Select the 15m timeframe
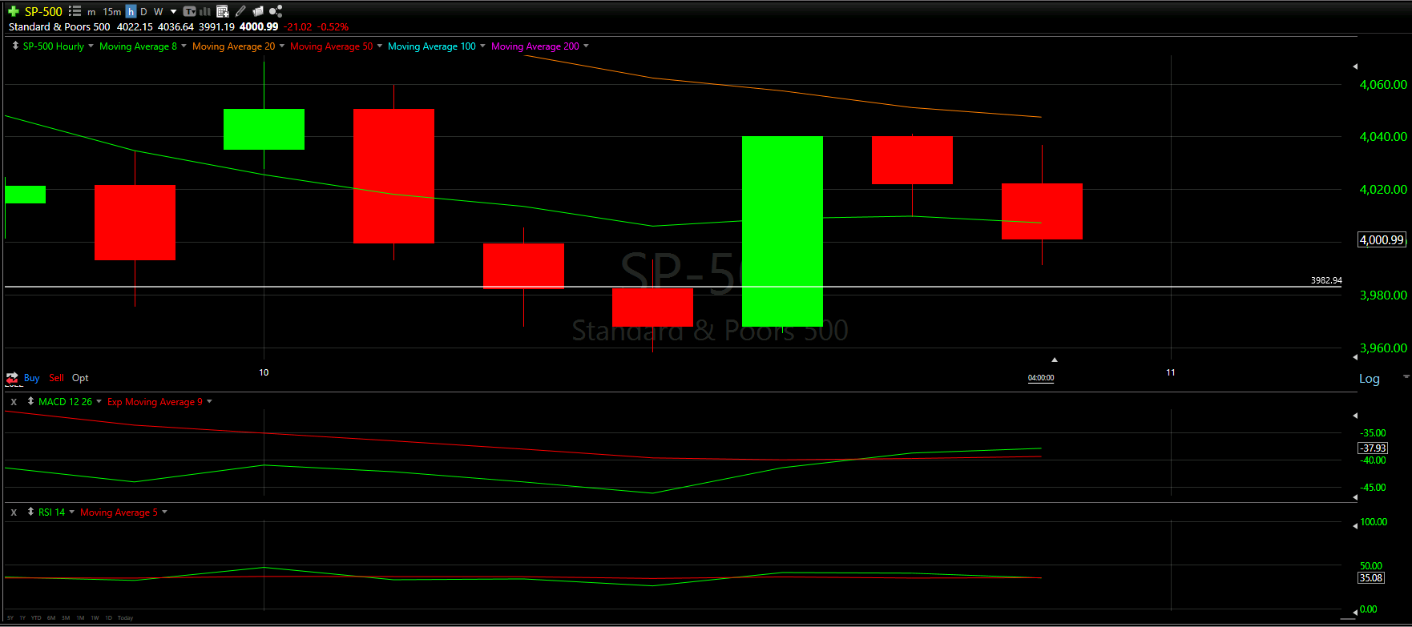The image size is (1412, 627). click(x=112, y=12)
